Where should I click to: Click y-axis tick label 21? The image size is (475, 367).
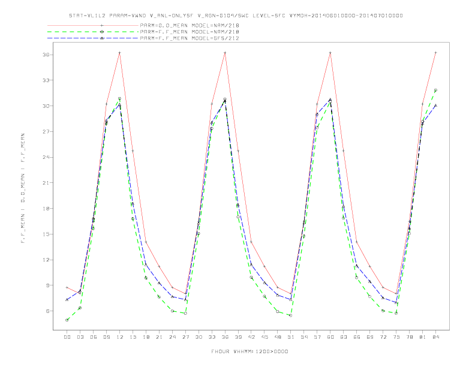(x=46, y=183)
